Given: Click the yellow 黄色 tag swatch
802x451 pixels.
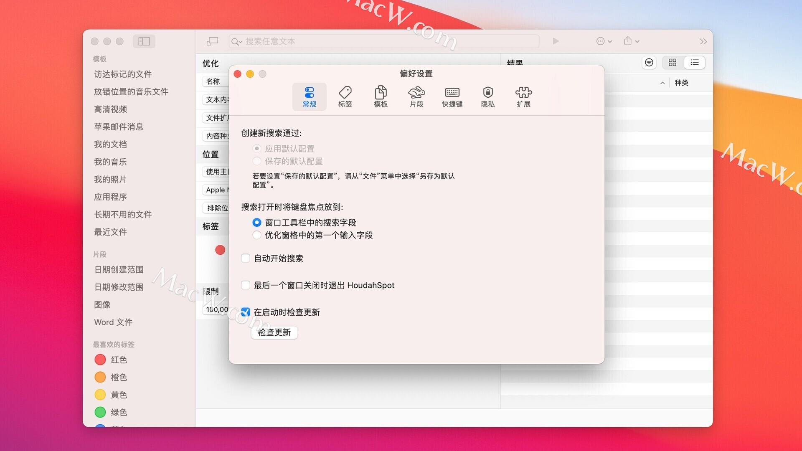Looking at the screenshot, I should pyautogui.click(x=100, y=395).
